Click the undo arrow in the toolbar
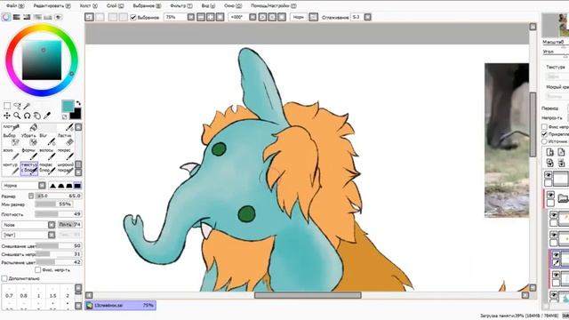Viewport: 569px width, 320px height. [89, 17]
